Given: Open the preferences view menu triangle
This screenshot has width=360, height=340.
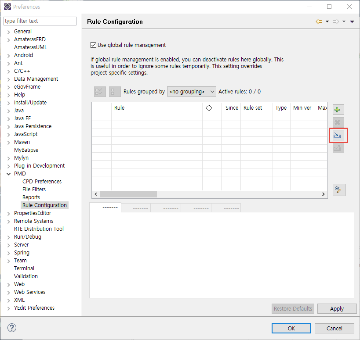Looking at the screenshot, I should (x=352, y=21).
